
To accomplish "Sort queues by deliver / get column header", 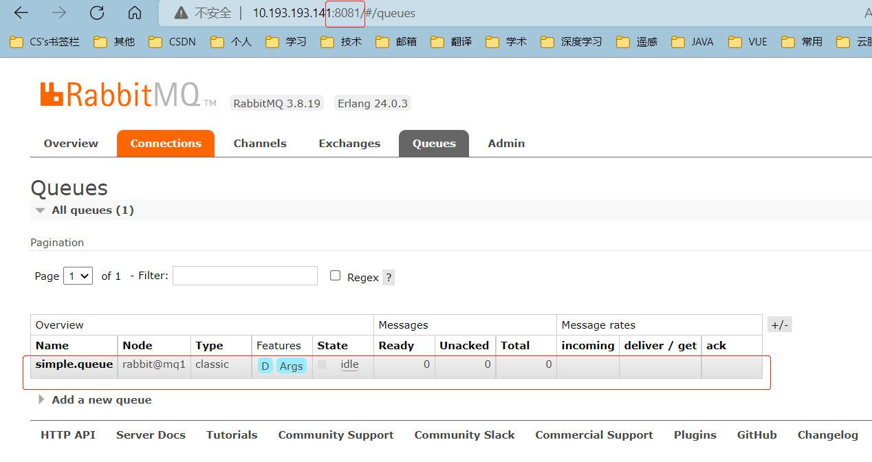I will tap(660, 346).
